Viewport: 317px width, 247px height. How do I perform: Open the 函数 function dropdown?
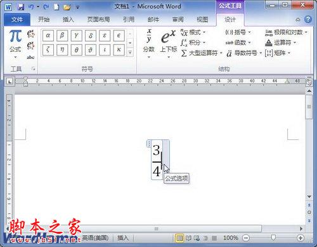[238, 42]
